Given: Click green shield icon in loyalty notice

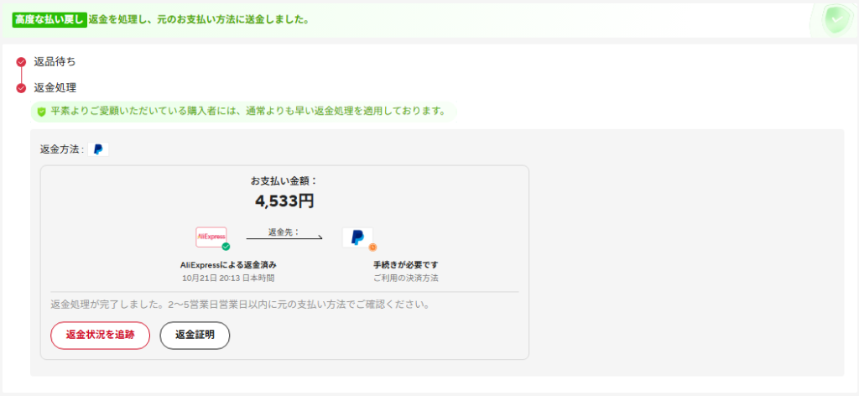Looking at the screenshot, I should [41, 112].
